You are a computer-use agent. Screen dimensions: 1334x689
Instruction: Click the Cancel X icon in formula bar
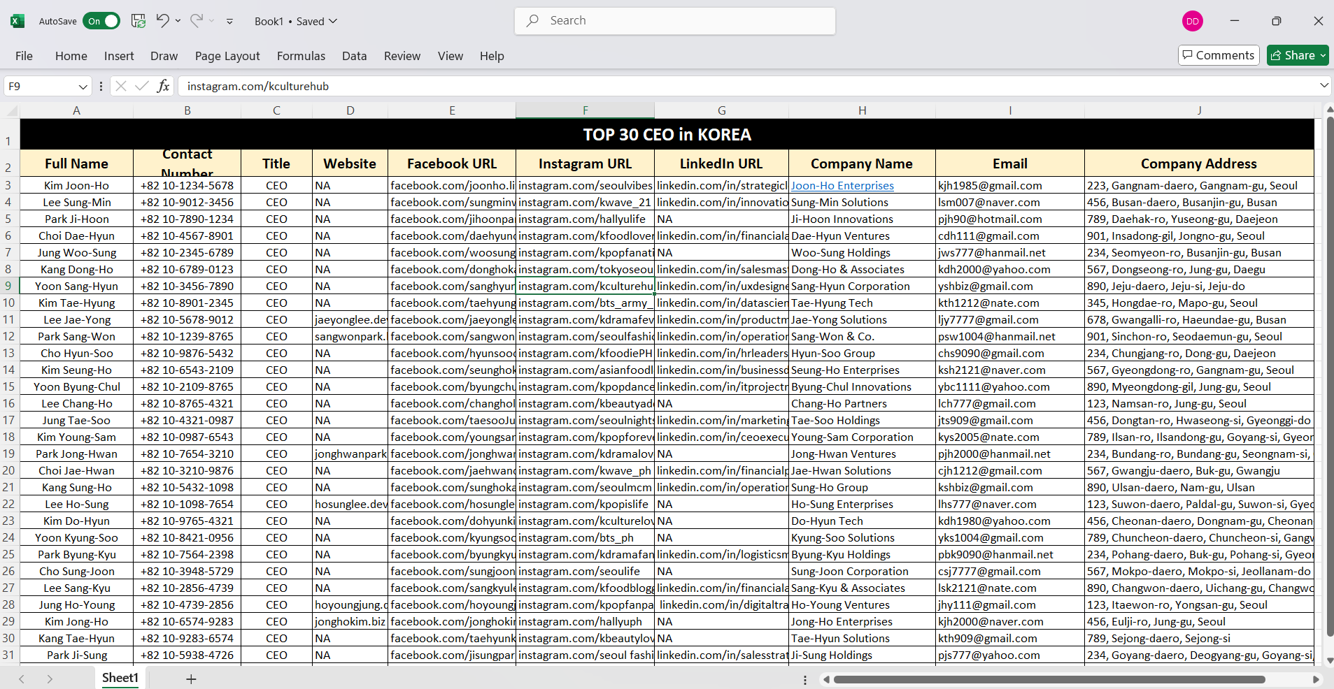point(121,86)
